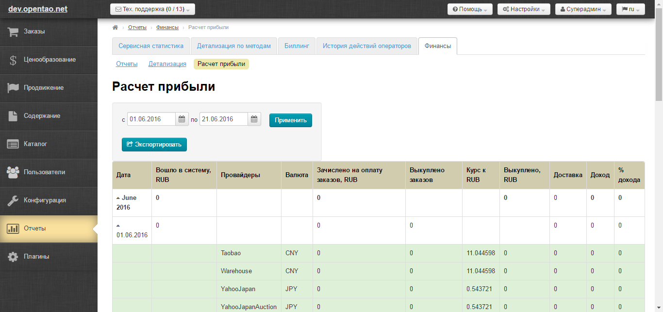Screen dimensions: 663x312
Task: Select the Расчет прибыли sub-tab
Action: click(221, 64)
